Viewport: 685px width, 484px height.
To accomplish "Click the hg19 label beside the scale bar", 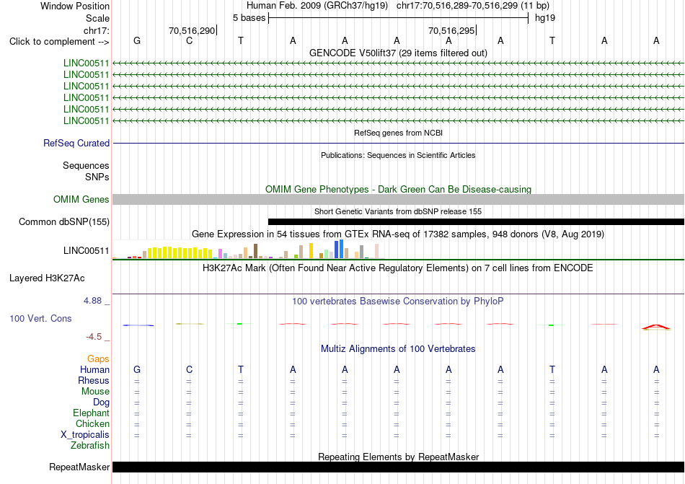I will click(545, 18).
